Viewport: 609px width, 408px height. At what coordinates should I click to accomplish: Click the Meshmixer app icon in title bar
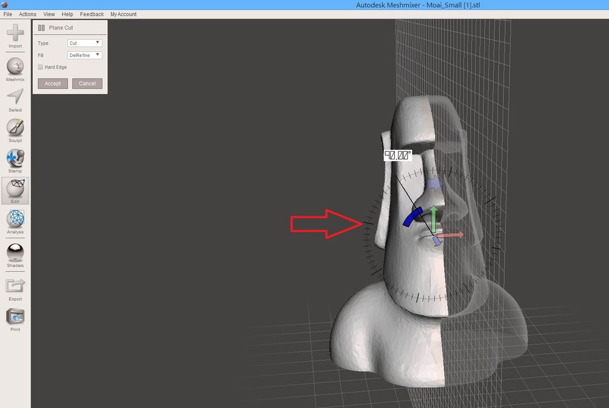coord(5,5)
